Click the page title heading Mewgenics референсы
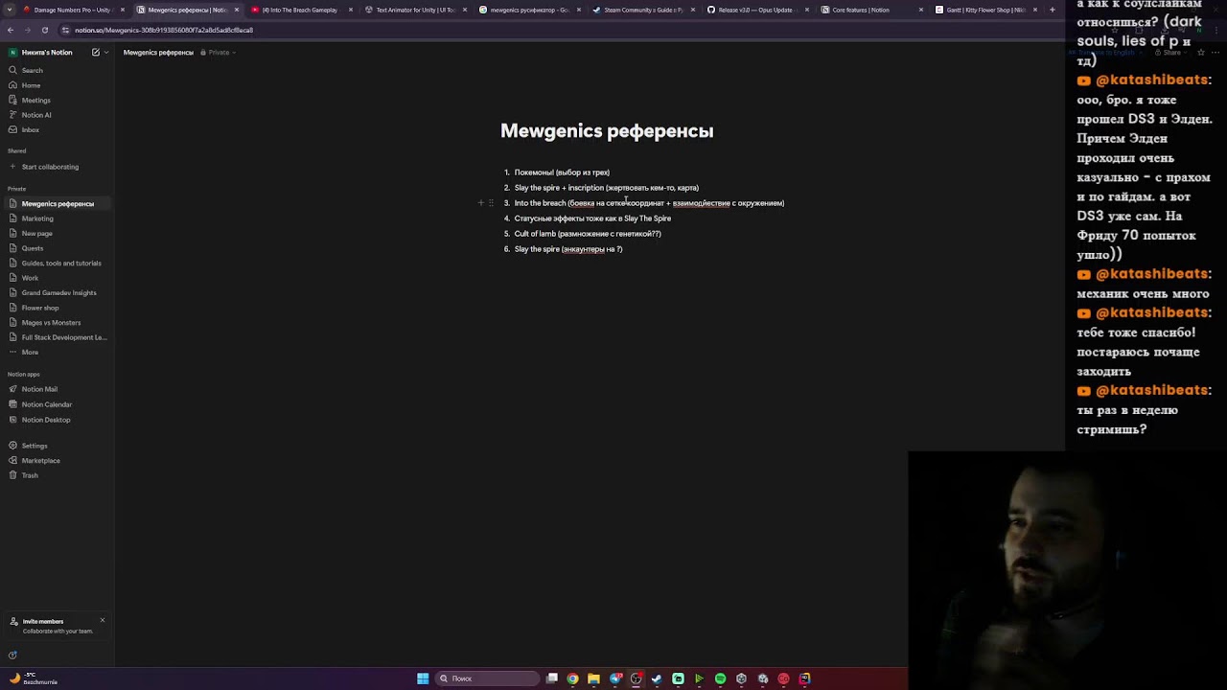 [607, 131]
